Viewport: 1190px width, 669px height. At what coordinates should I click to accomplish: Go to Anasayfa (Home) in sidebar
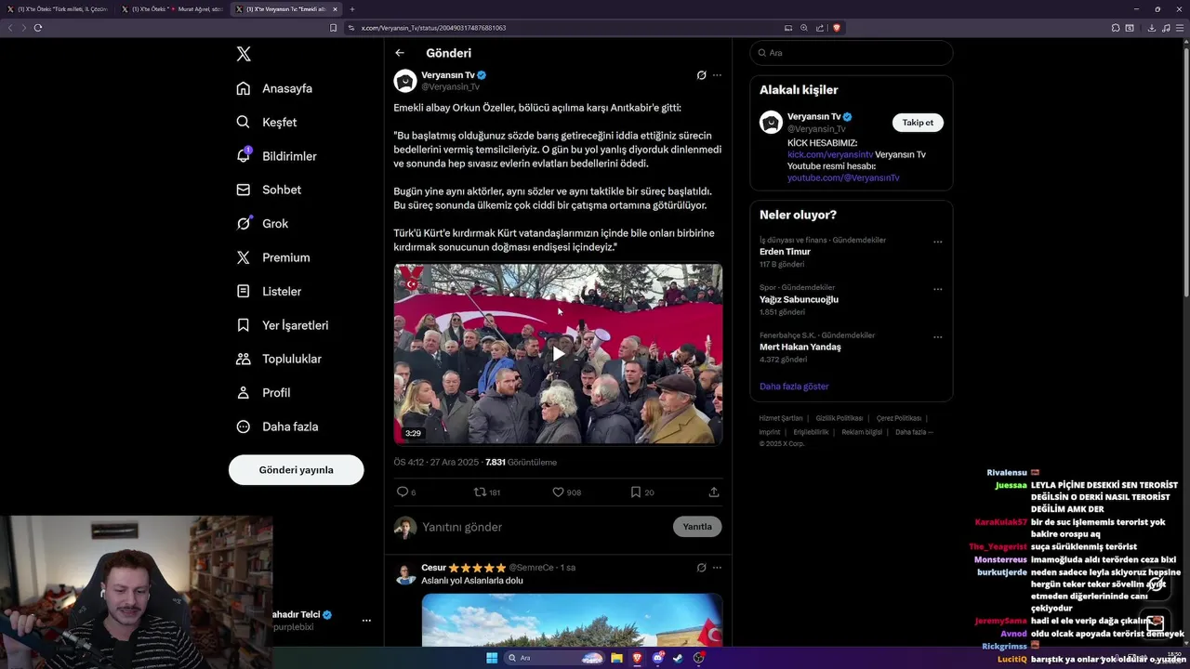tap(274, 88)
